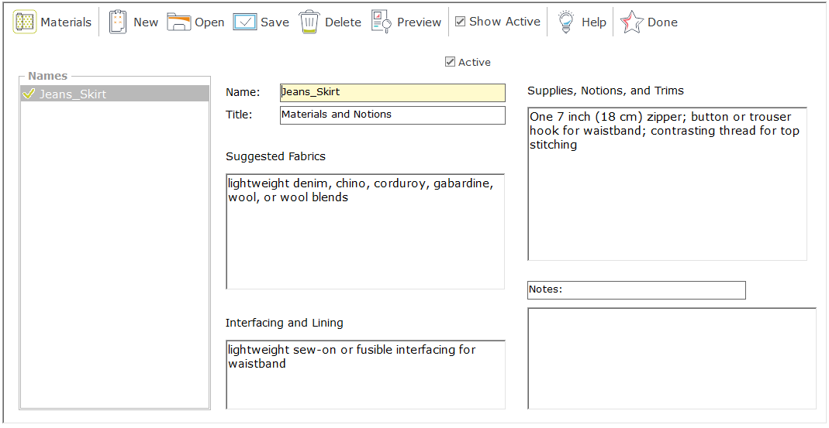The height and width of the screenshot is (428, 829).
Task: Click the yellow checkmark beside Jeans_Skirt
Action: pos(29,94)
